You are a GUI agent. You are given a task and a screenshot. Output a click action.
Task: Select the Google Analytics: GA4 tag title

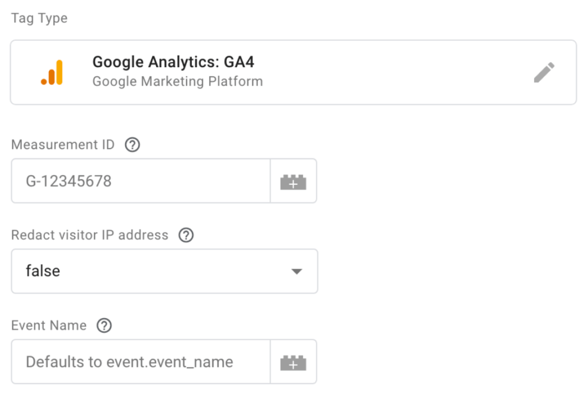click(173, 62)
